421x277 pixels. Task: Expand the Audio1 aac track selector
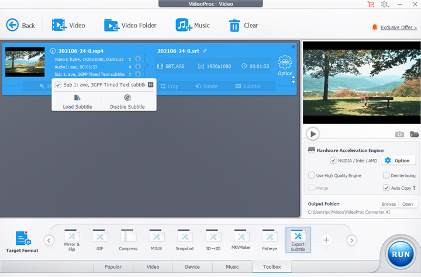click(130, 67)
